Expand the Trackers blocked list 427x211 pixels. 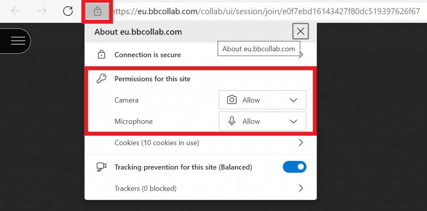[301, 188]
